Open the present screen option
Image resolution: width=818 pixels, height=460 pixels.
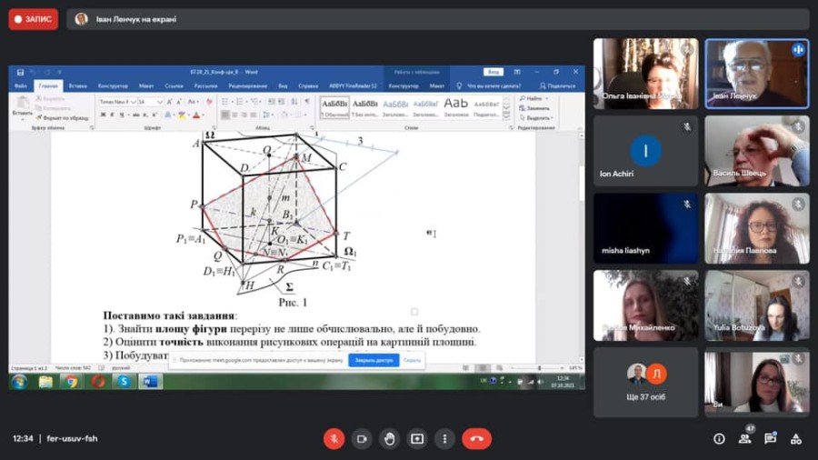pos(417,438)
